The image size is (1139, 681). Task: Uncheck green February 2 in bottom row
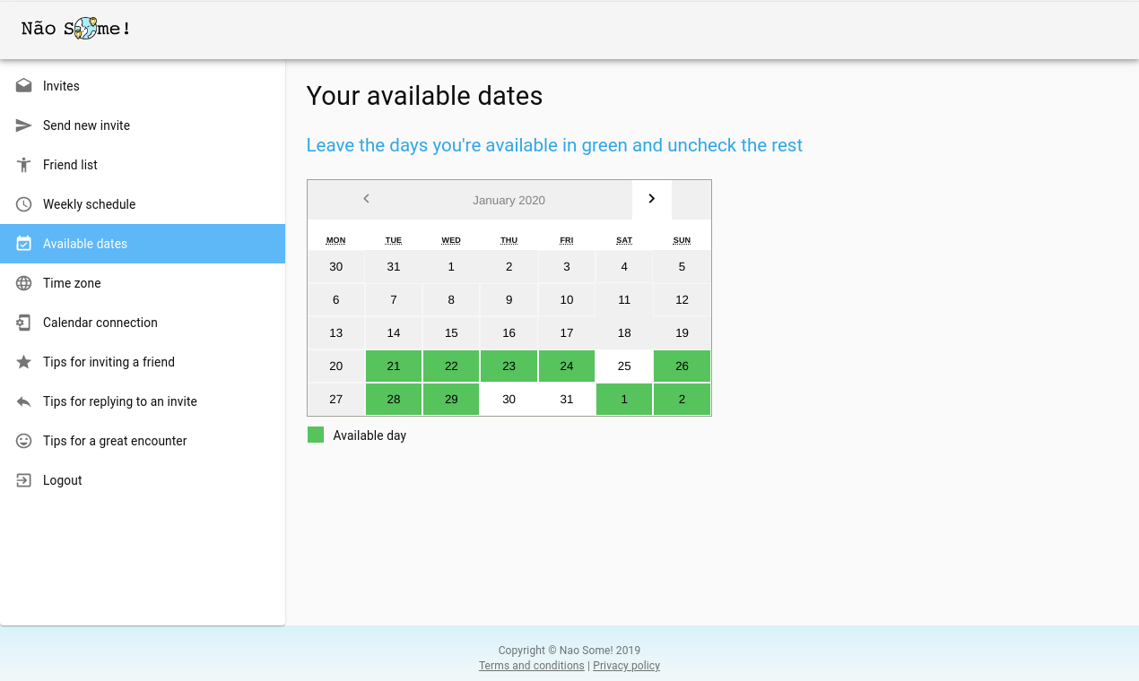[682, 399]
